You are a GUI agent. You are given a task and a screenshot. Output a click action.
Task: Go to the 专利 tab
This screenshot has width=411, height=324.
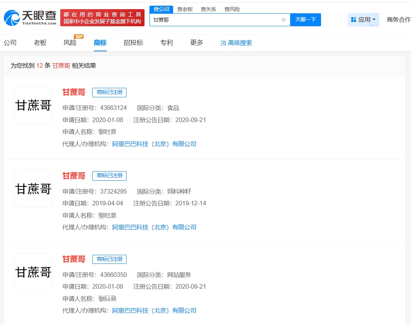point(167,43)
